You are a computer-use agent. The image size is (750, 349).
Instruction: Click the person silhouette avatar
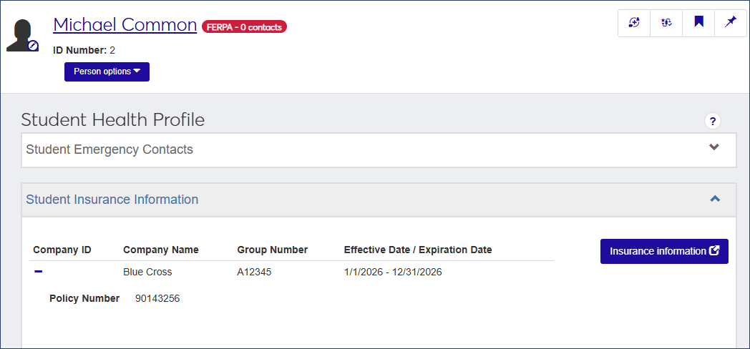tap(20, 34)
